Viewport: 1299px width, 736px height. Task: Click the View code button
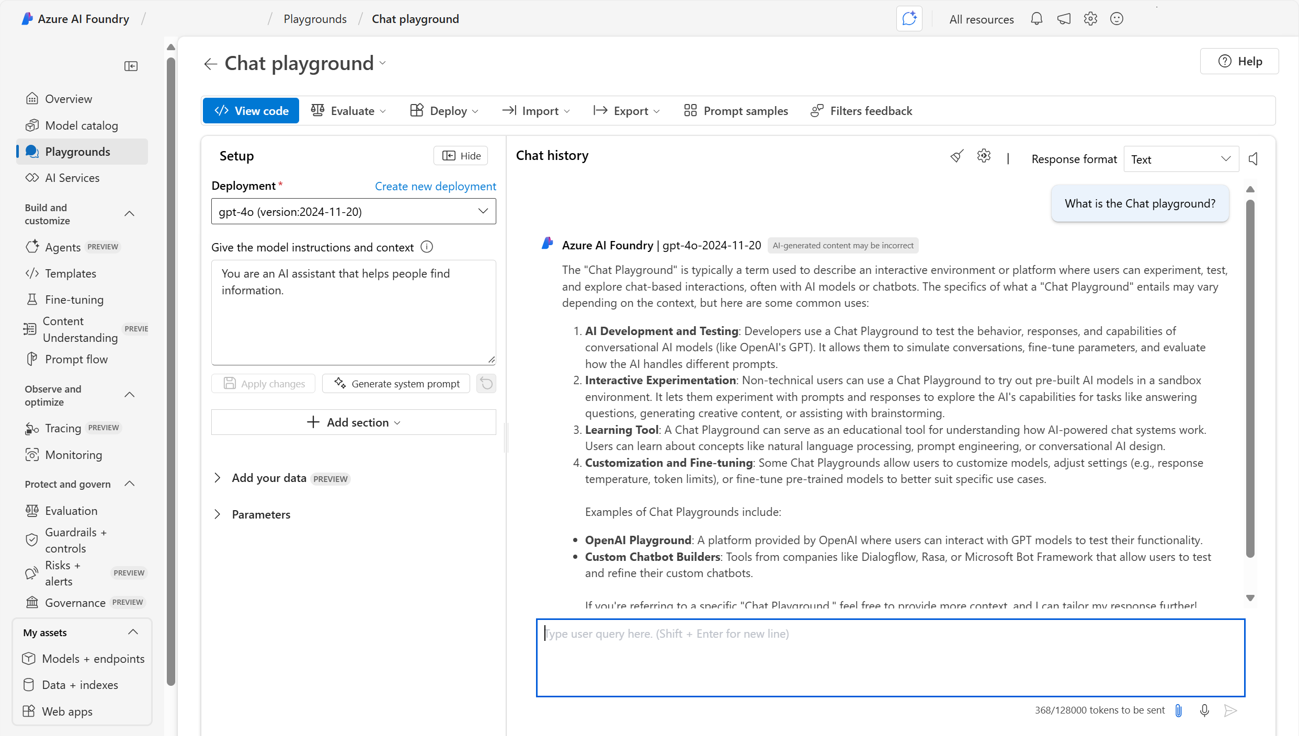(251, 111)
